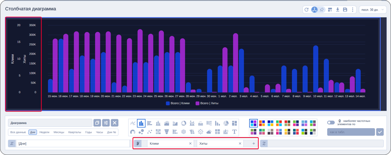
Task: Open the 'посл. 30 дн.' period dropdown
Action: [x=373, y=10]
